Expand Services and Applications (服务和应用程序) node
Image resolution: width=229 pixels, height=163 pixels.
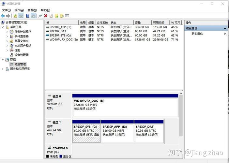3,69
